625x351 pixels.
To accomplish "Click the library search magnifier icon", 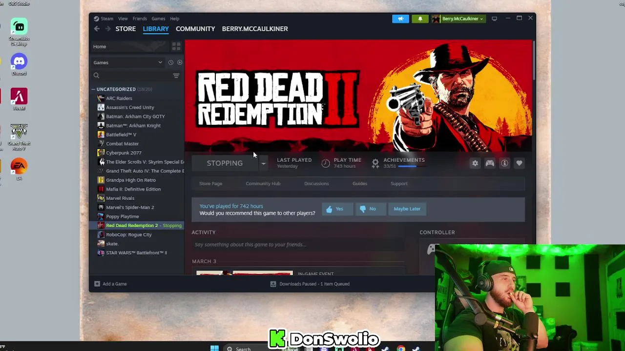I will 96,76.
